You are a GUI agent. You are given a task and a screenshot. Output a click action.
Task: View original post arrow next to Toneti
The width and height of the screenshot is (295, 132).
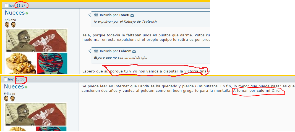pos(132,15)
